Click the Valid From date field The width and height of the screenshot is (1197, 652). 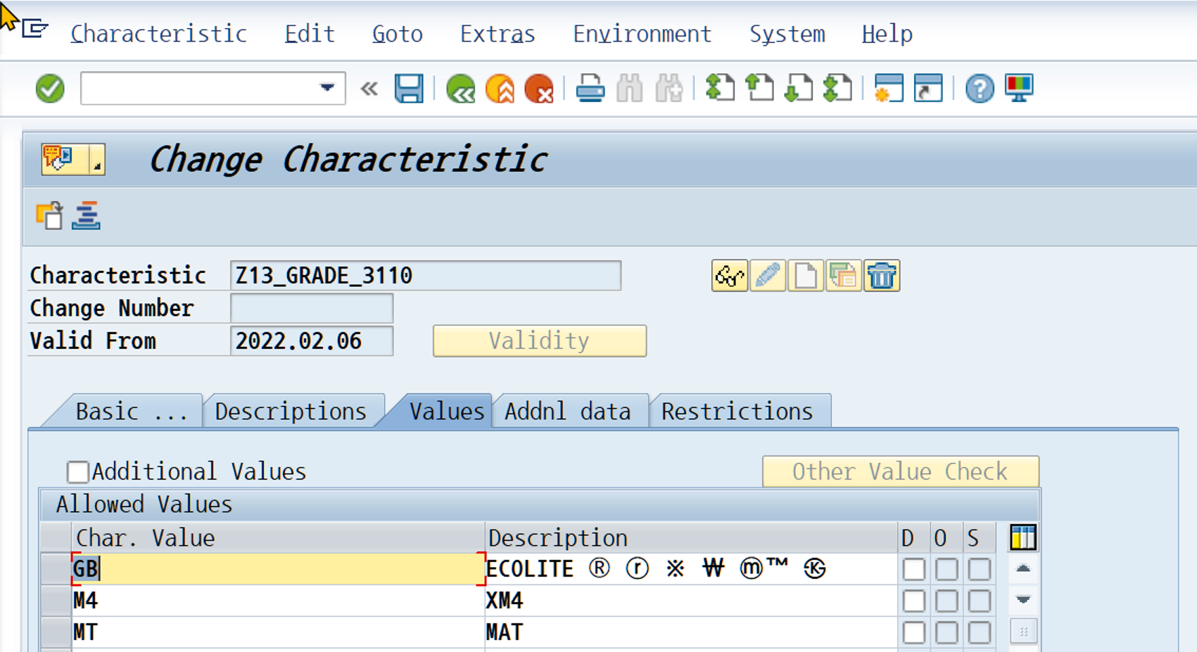click(311, 340)
